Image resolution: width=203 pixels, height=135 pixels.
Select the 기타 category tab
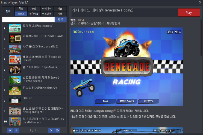[x=60, y=14]
